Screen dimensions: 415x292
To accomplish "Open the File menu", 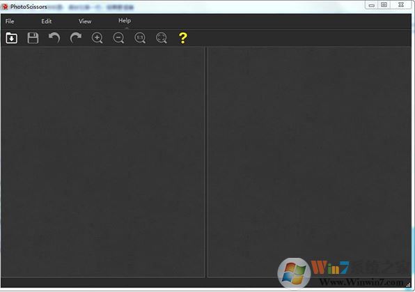I will (10, 21).
